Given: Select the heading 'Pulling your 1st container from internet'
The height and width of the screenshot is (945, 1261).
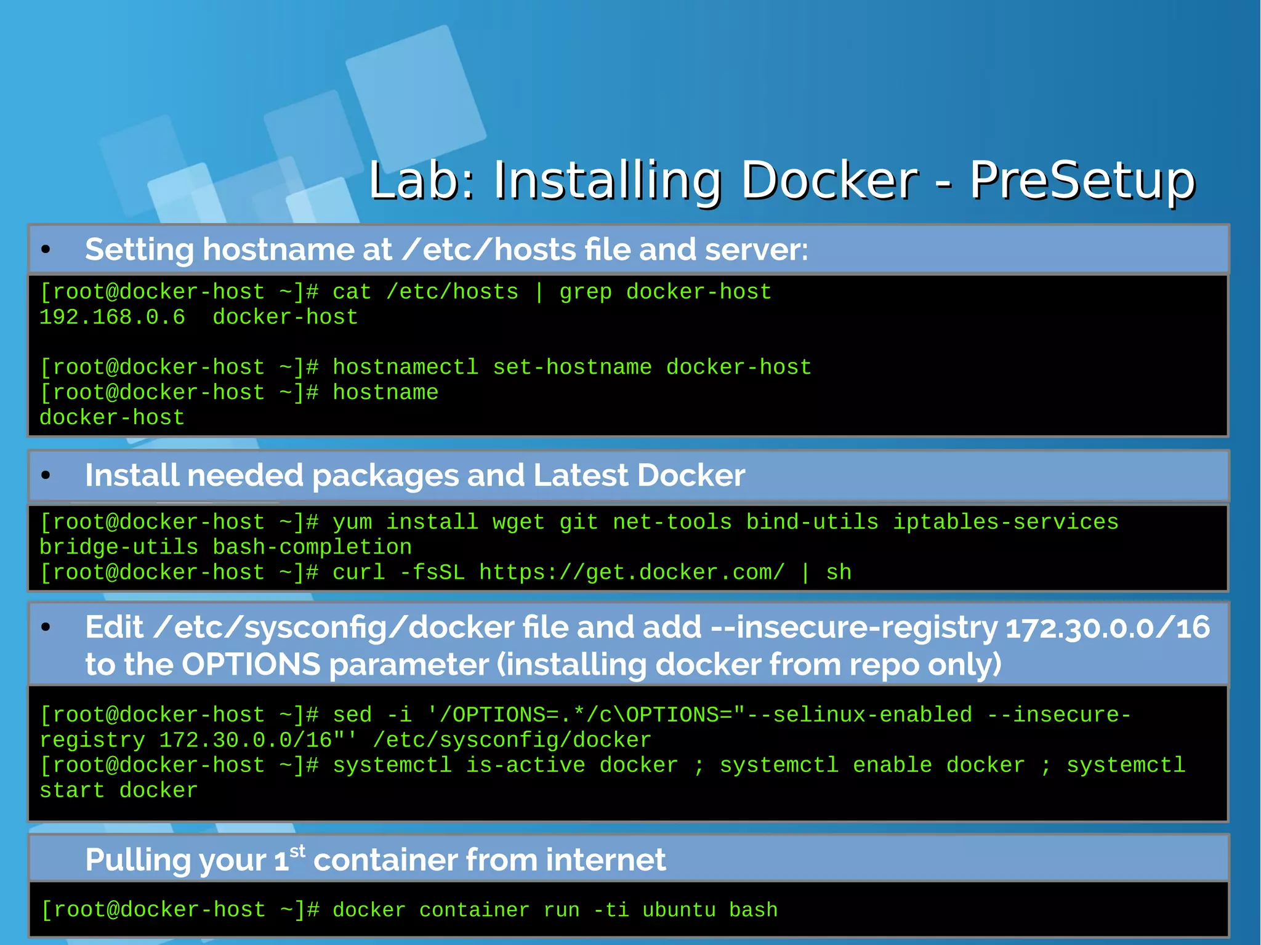Looking at the screenshot, I should click(376, 859).
